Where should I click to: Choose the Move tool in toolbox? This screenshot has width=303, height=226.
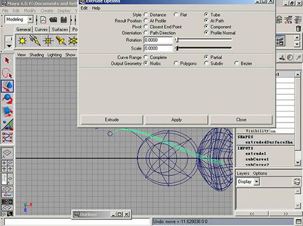[7, 86]
